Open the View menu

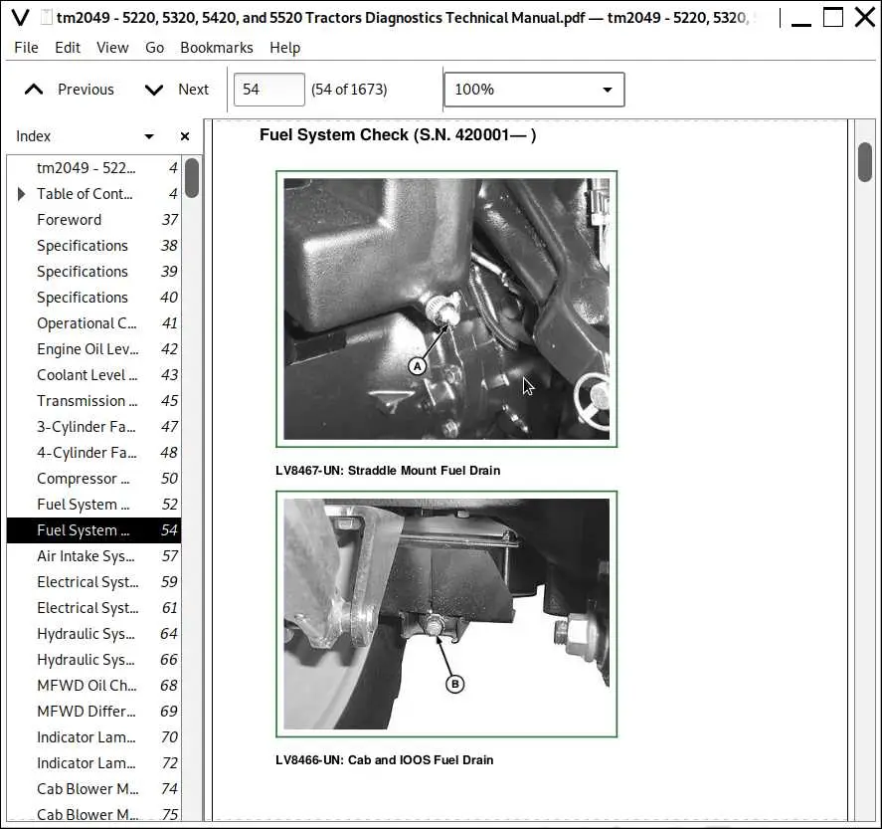pyautogui.click(x=112, y=48)
